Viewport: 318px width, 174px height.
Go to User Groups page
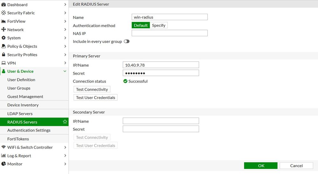tap(19, 88)
